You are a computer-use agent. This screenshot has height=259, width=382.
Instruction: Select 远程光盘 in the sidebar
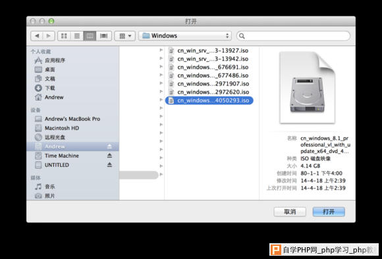coord(72,137)
